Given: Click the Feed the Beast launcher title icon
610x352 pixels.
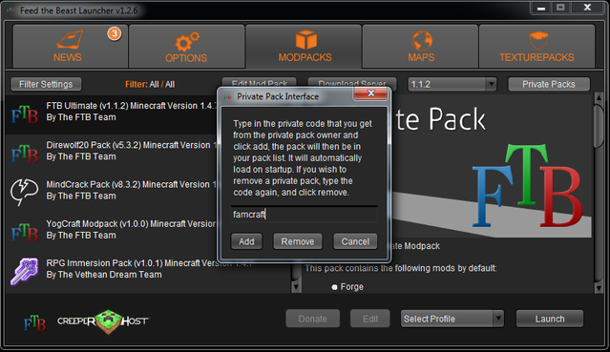Looking at the screenshot, I should (x=11, y=10).
